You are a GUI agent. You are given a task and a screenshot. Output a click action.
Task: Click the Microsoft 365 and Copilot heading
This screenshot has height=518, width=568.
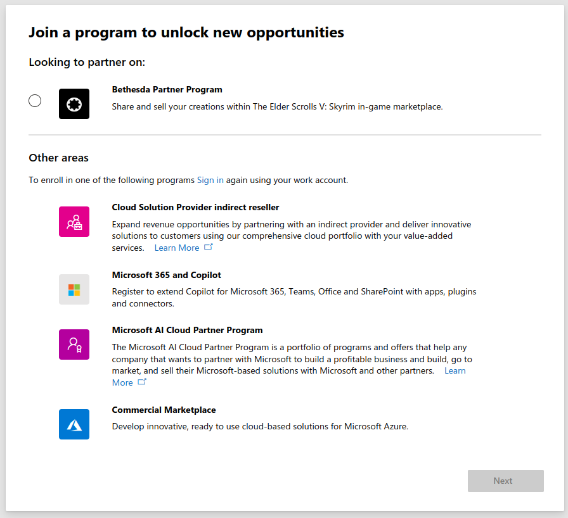(166, 275)
